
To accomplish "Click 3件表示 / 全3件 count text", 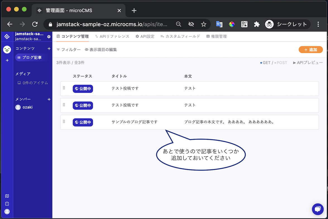I will [70, 63].
